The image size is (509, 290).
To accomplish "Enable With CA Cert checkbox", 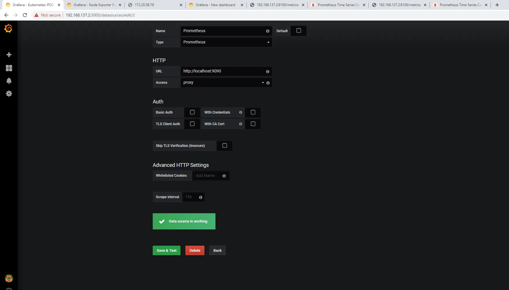I will (x=253, y=124).
